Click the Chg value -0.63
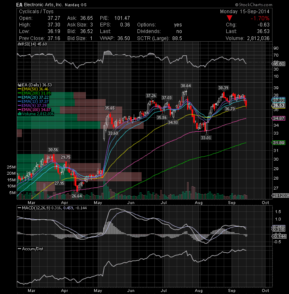Viewport: 289px width, 294px height. point(263,24)
